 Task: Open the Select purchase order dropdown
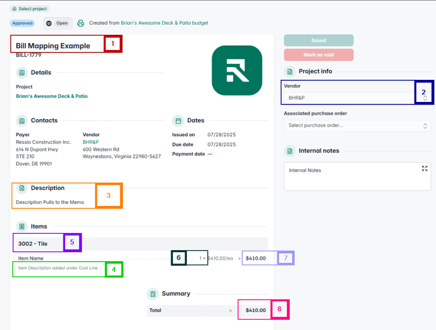coord(357,125)
